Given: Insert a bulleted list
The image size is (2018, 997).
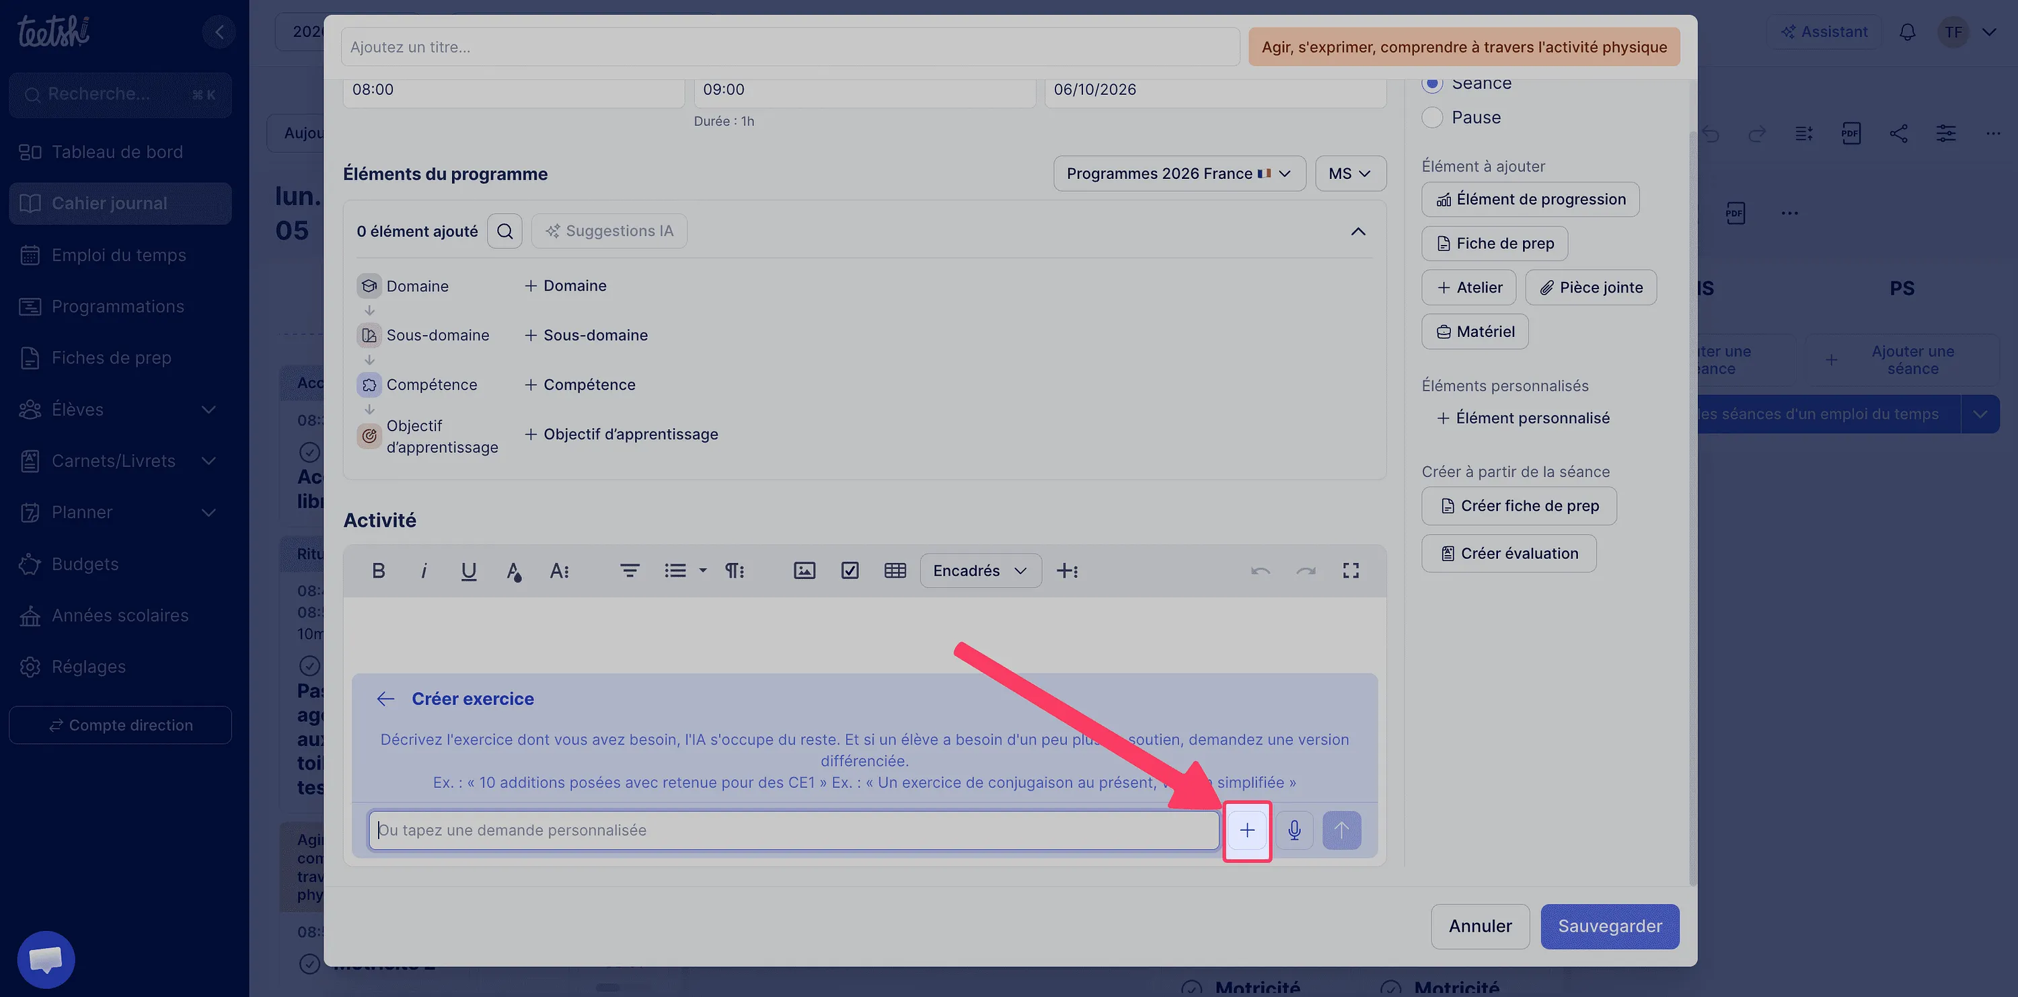Looking at the screenshot, I should pos(675,570).
